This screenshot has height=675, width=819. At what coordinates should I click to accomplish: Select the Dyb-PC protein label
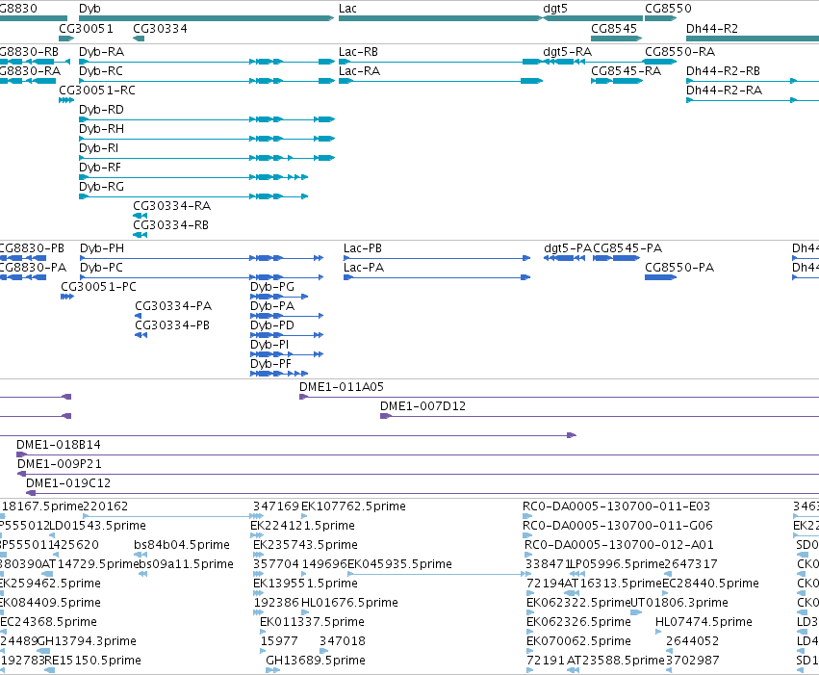[101, 268]
